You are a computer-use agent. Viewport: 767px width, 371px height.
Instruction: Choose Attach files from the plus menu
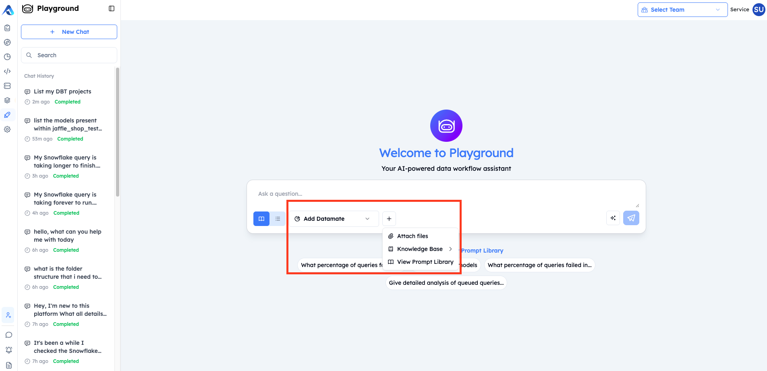coord(412,236)
